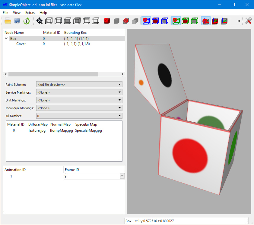Open the View menu
Screen dimensions: 254x225
tap(17, 12)
